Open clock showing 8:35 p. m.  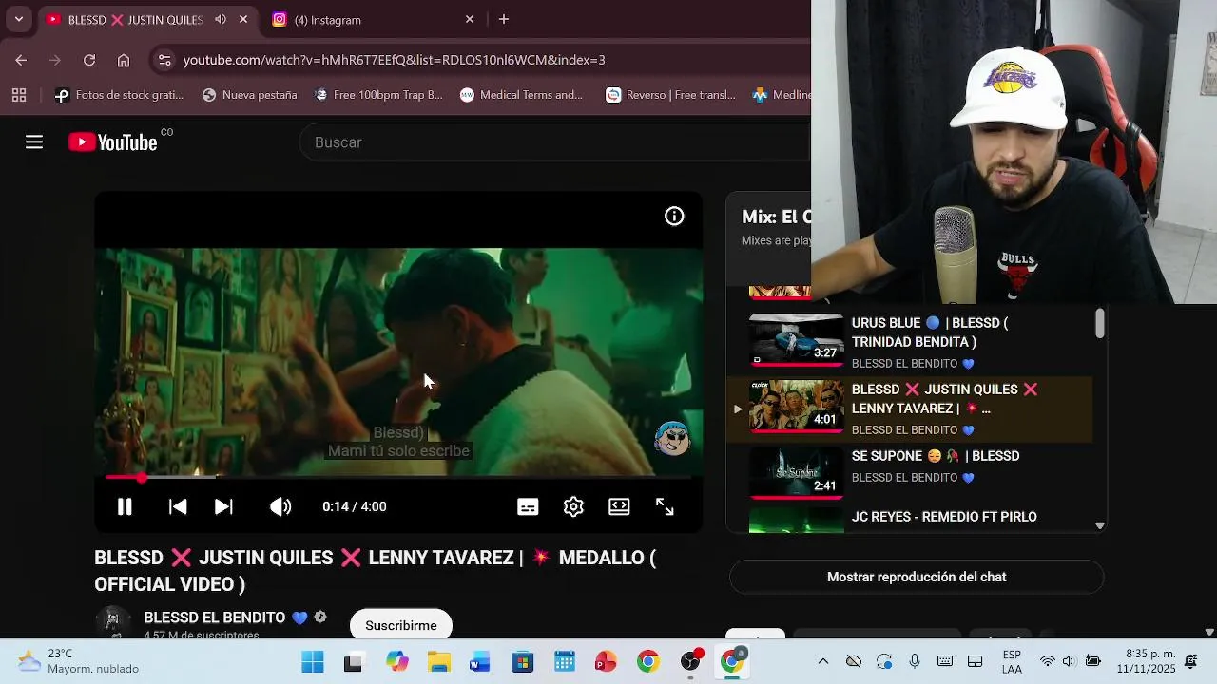1149,661
